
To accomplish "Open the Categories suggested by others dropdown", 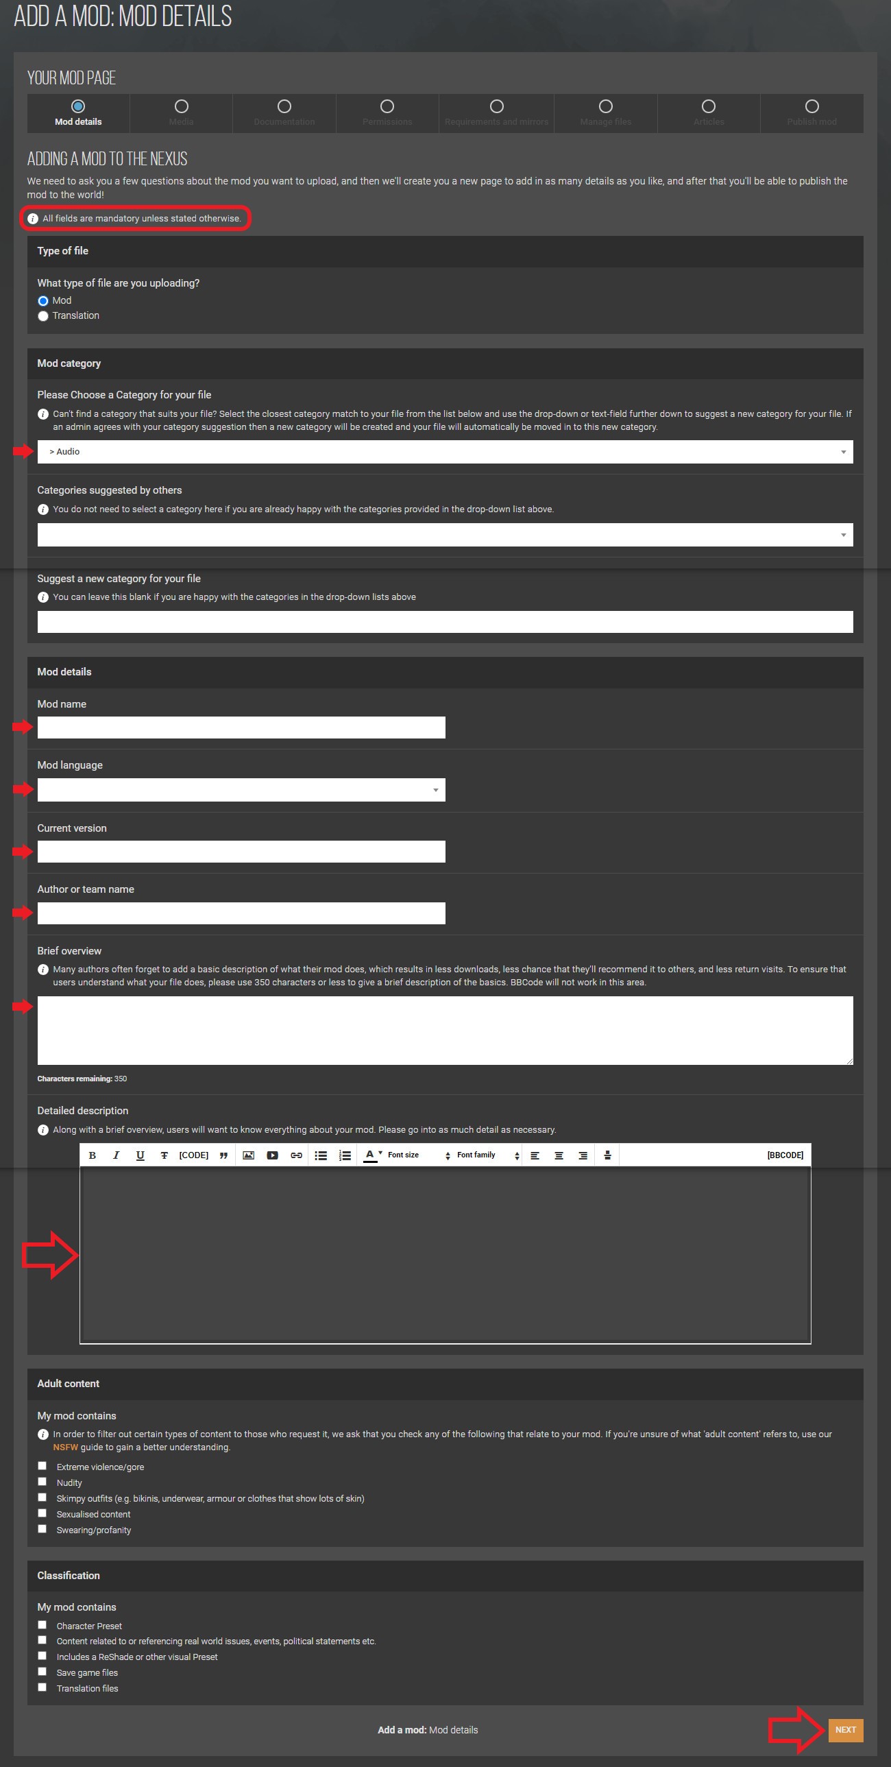I will [x=445, y=535].
